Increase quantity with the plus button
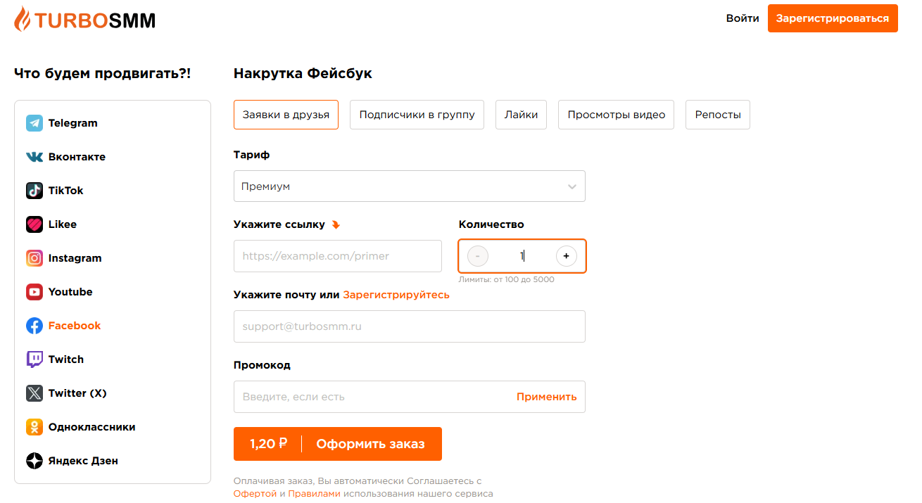This screenshot has width=922, height=503. [x=567, y=256]
